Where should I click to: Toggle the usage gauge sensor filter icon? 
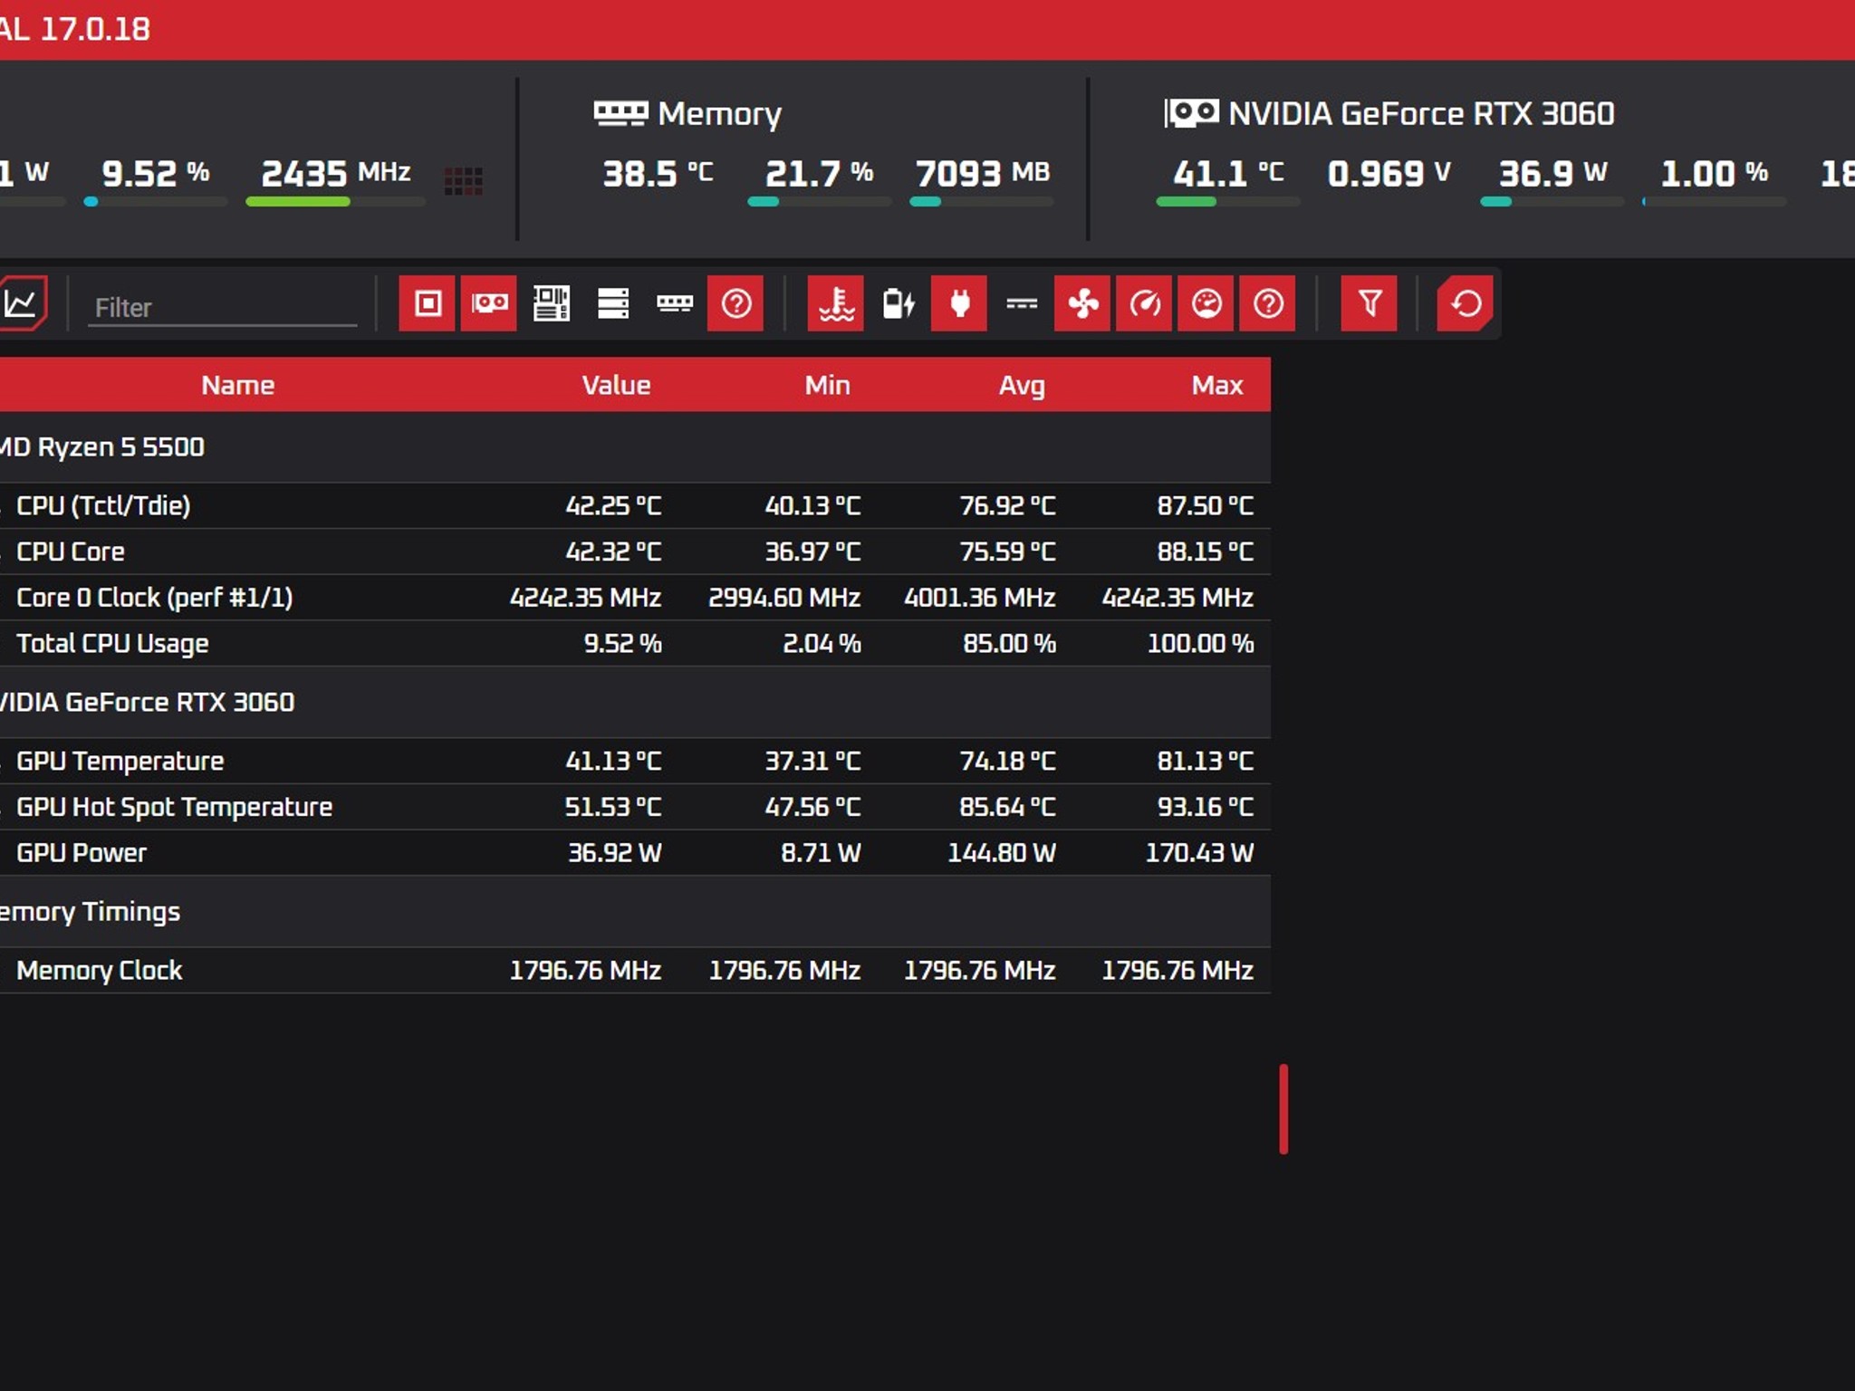(1206, 303)
